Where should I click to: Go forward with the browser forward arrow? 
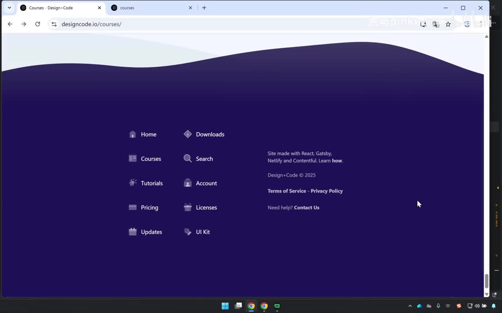point(24,24)
